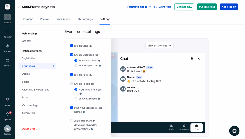Click the Team badge beside Antoine Milkoff
Screen dimensions: 245x139
coord(150,67)
